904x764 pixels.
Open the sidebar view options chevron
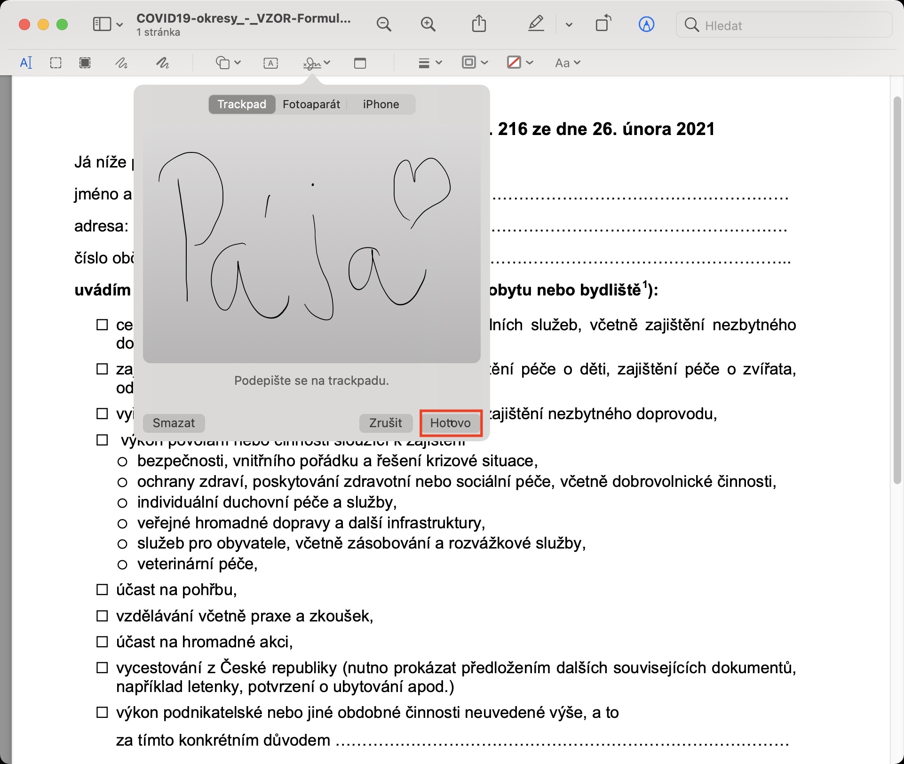pyautogui.click(x=119, y=24)
